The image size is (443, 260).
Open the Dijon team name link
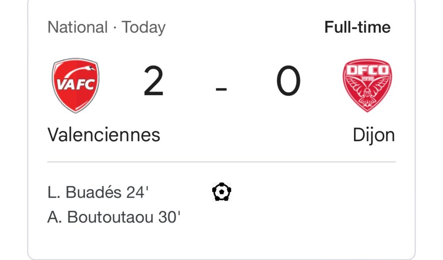(x=373, y=135)
